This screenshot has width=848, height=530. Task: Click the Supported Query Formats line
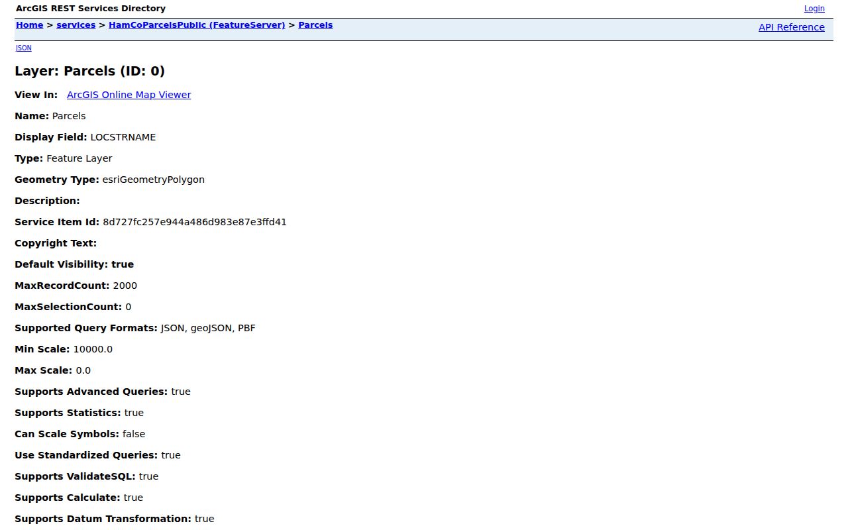click(135, 328)
